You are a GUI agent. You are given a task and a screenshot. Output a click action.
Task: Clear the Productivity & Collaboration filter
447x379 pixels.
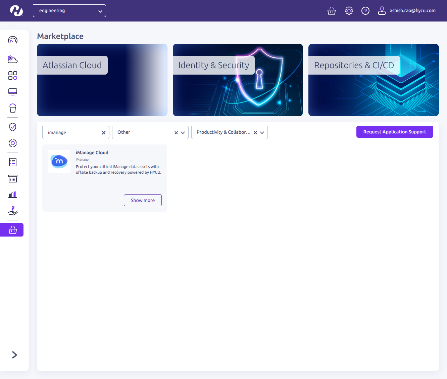pyautogui.click(x=255, y=133)
